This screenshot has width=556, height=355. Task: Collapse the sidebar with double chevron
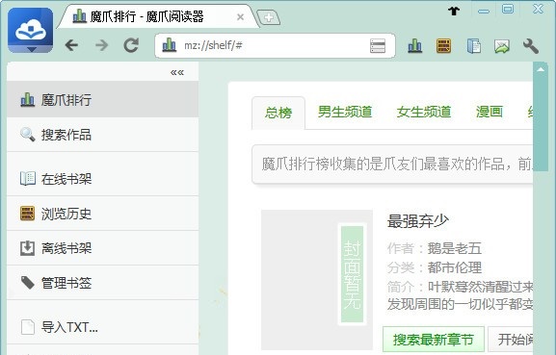177,72
